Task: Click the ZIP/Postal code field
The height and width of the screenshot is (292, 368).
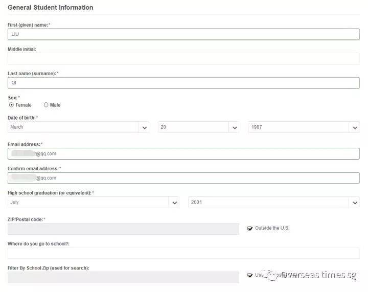Action: [123, 229]
